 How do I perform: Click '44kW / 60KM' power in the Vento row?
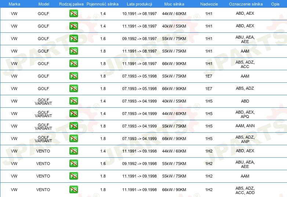174,151
